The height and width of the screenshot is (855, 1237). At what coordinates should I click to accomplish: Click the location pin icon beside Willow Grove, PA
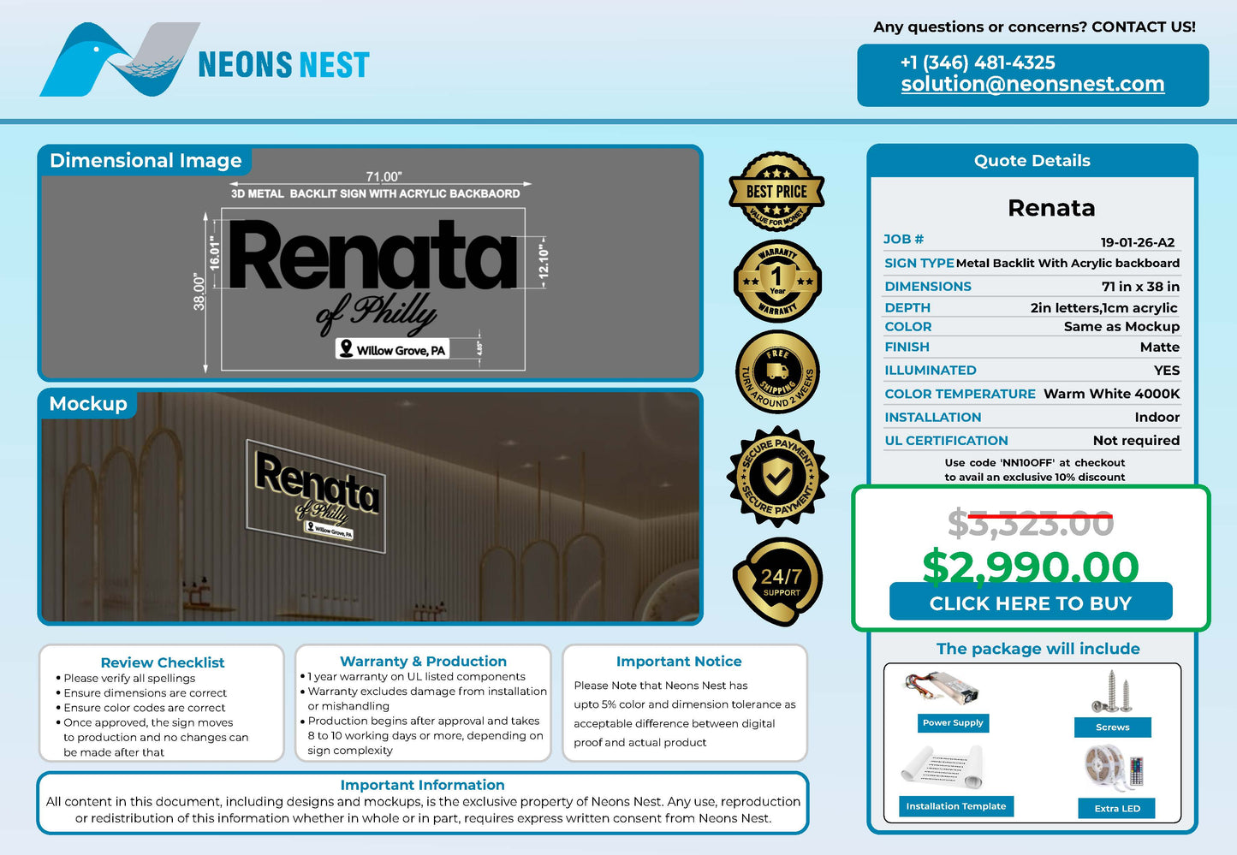(346, 348)
